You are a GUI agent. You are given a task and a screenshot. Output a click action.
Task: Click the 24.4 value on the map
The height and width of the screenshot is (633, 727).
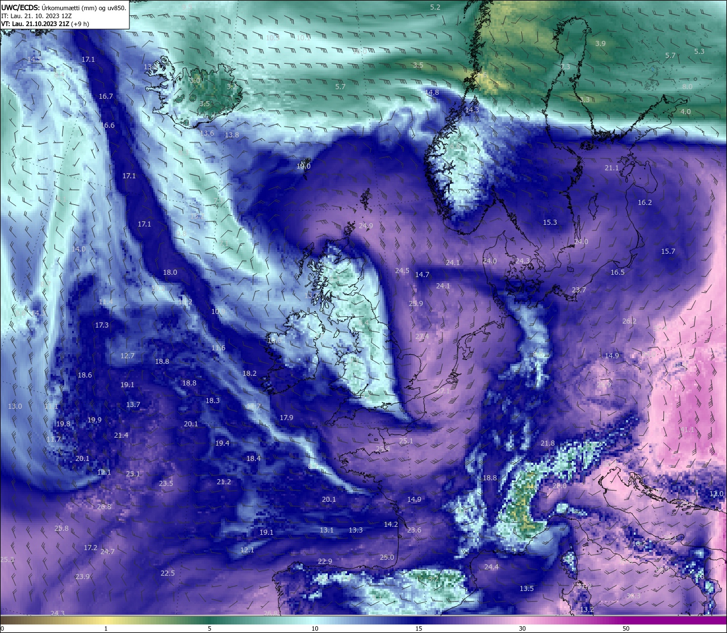492,567
